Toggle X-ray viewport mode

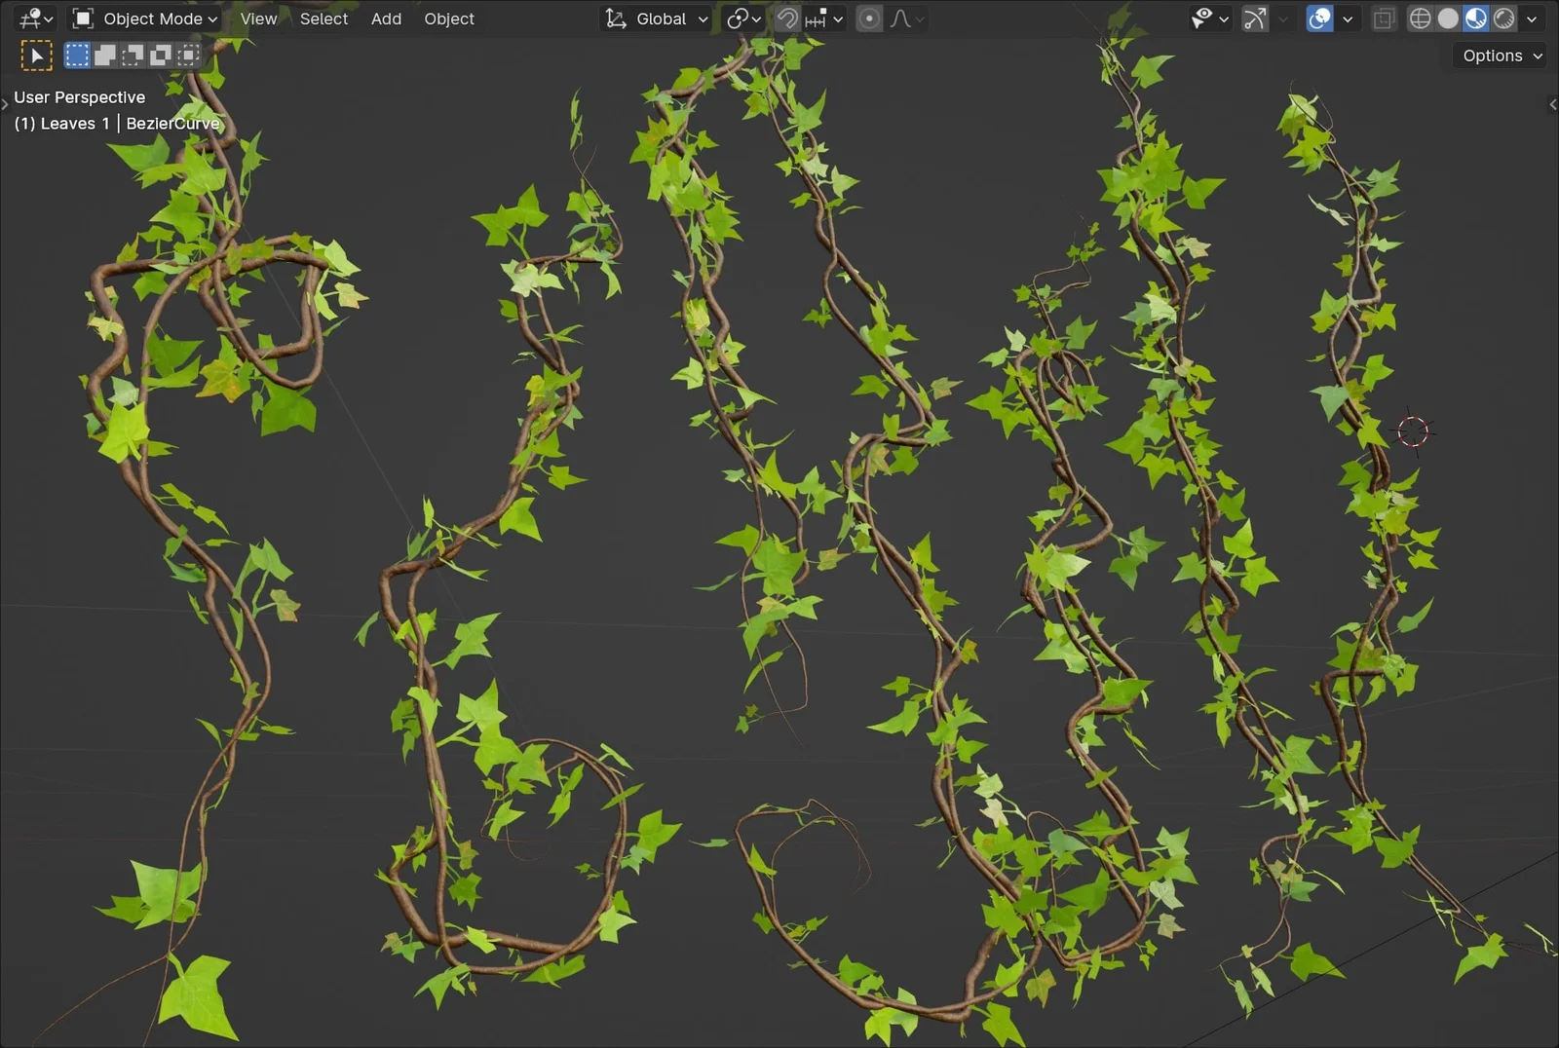point(1384,19)
